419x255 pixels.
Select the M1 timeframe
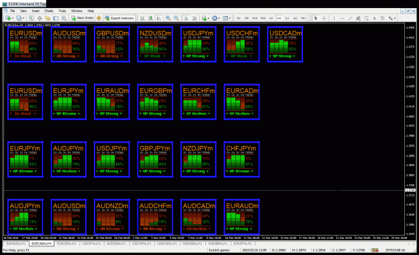click(239, 18)
